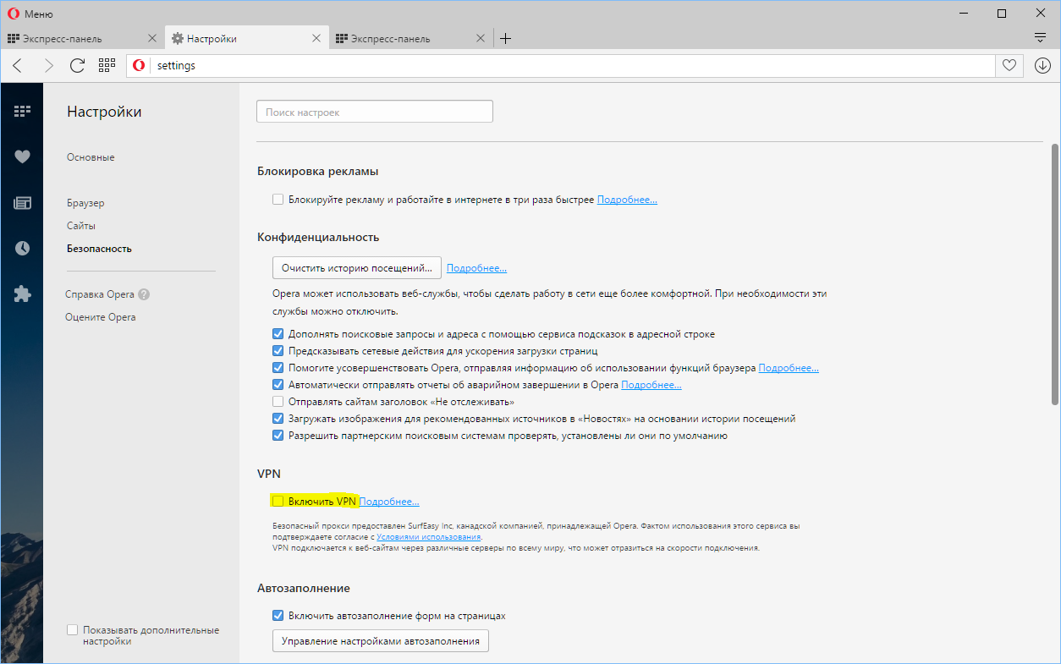Uncheck Предсказывать сетевые действия checkbox
This screenshot has width=1061, height=664.
pyautogui.click(x=278, y=351)
